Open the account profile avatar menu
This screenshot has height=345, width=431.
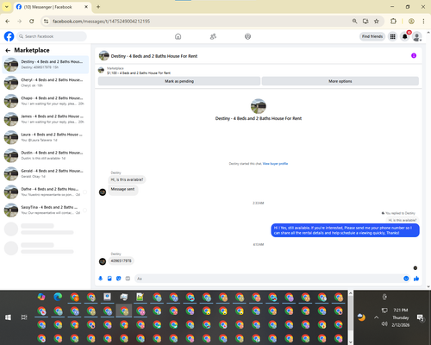(417, 36)
